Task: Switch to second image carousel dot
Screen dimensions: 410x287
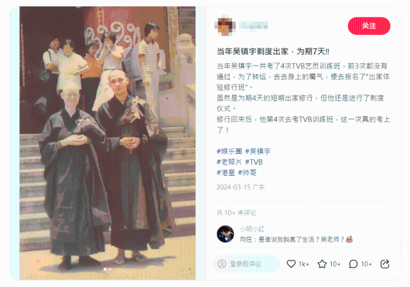Action: [x=110, y=269]
